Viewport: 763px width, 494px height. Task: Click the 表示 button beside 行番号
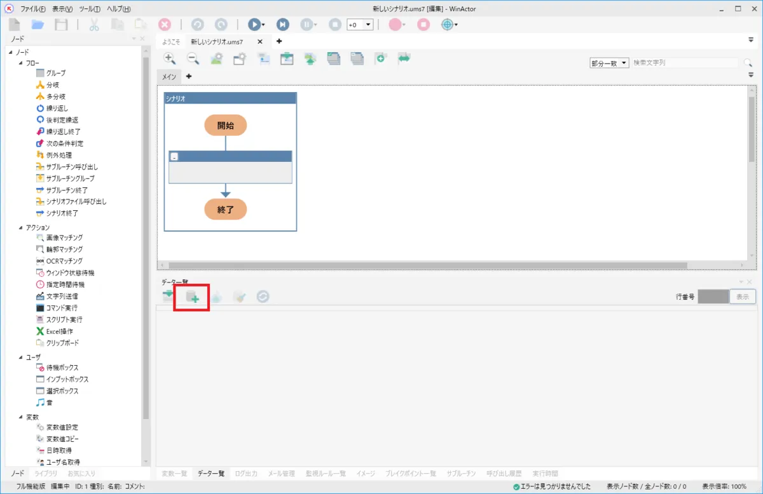(x=742, y=297)
